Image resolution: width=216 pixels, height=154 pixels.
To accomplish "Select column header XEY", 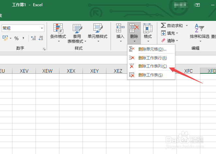I will click(x=95, y=71).
